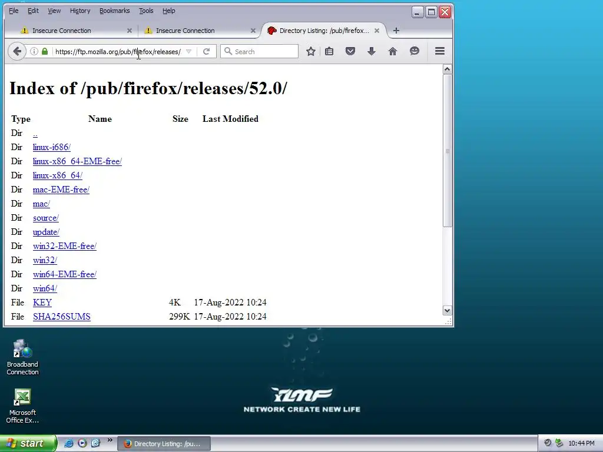
Task: Show site information via the info icon
Action: pyautogui.click(x=34, y=51)
